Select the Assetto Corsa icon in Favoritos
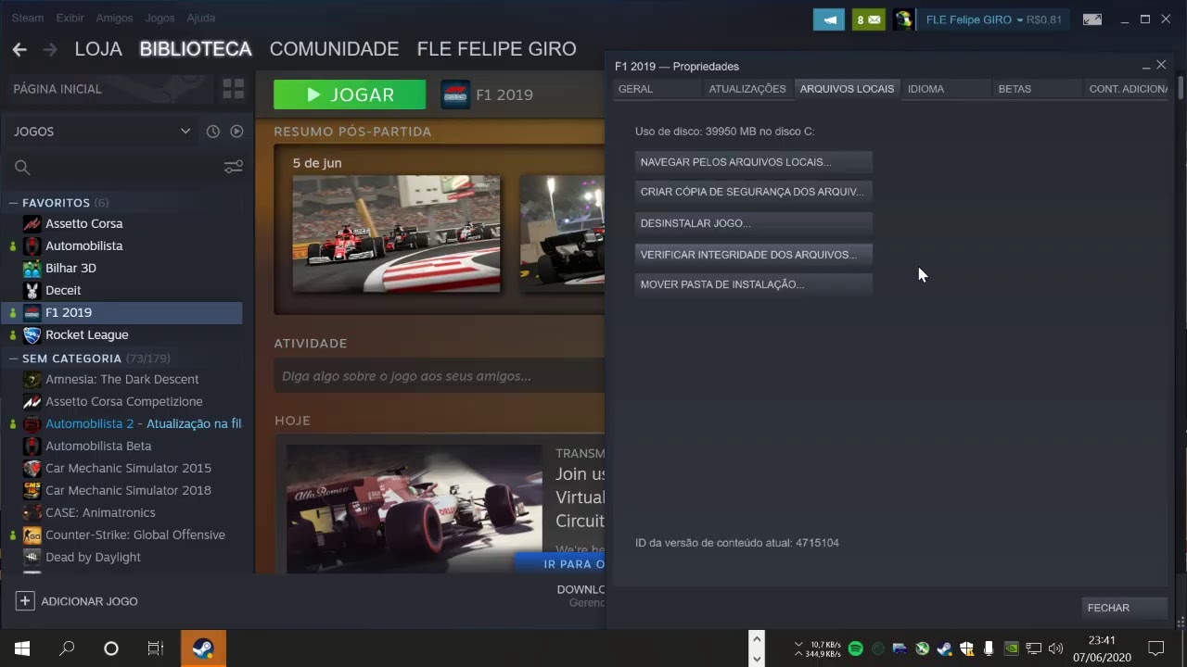The width and height of the screenshot is (1187, 667). (32, 223)
